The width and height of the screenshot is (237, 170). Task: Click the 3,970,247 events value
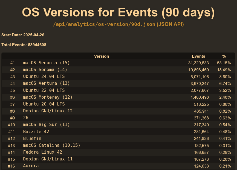point(200,83)
